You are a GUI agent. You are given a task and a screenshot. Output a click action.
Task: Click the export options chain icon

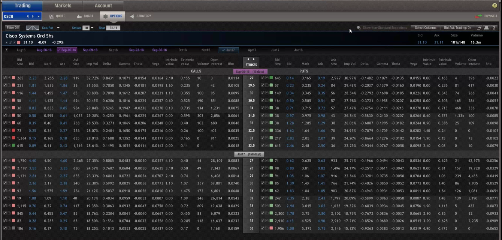click(x=479, y=28)
